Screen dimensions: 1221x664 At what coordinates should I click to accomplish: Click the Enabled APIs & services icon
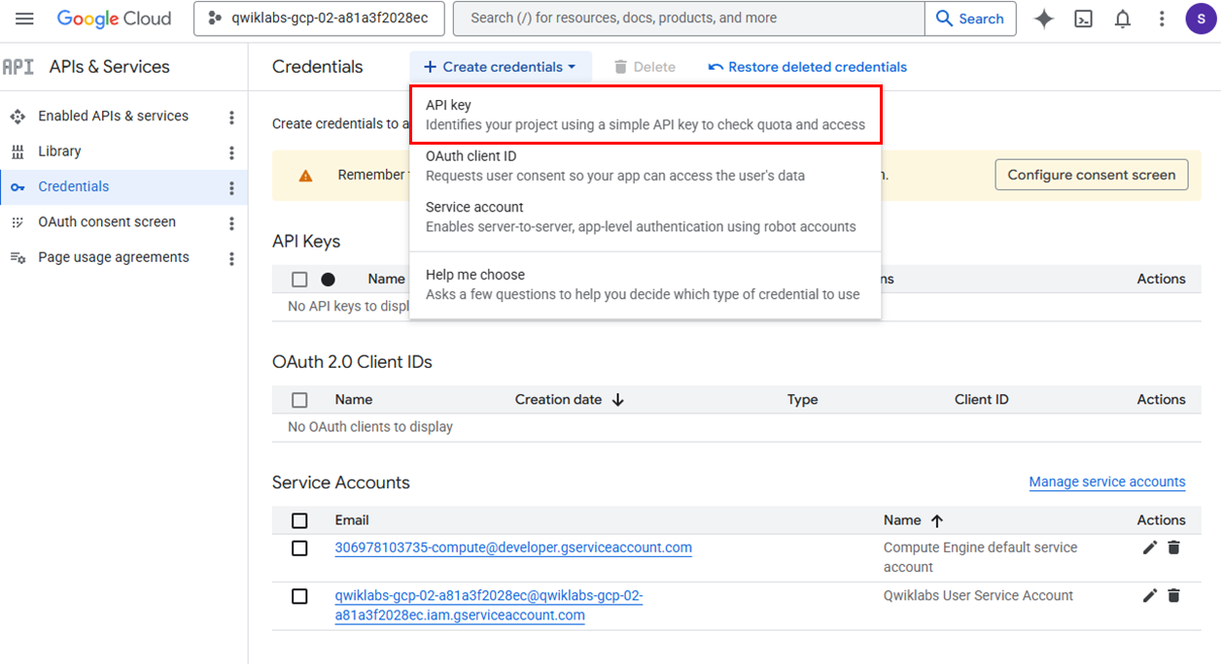[17, 116]
